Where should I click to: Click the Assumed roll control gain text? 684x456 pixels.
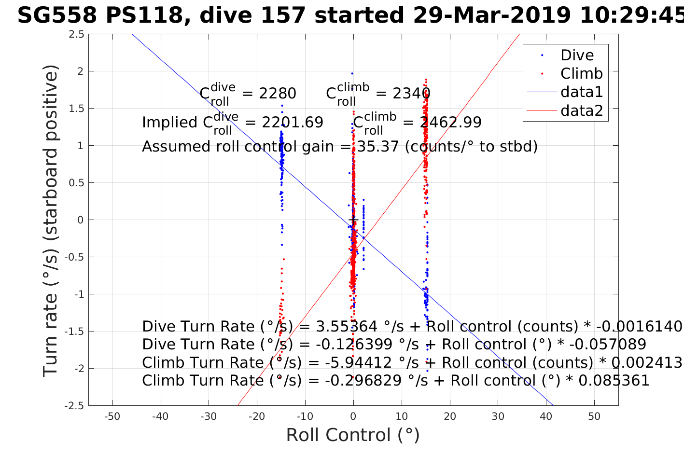339,146
